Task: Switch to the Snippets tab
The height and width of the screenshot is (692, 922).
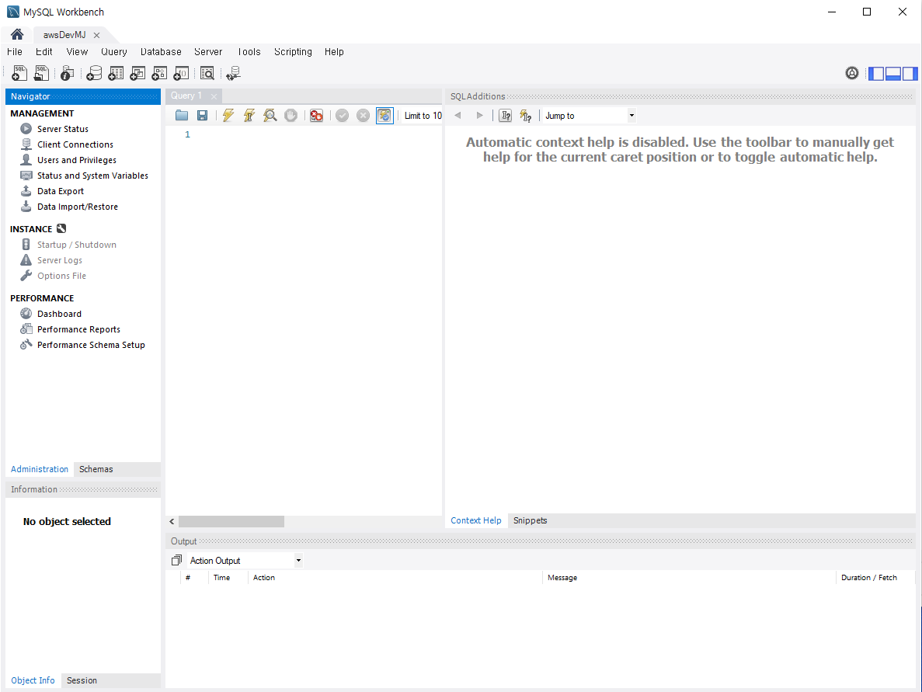Action: point(530,520)
